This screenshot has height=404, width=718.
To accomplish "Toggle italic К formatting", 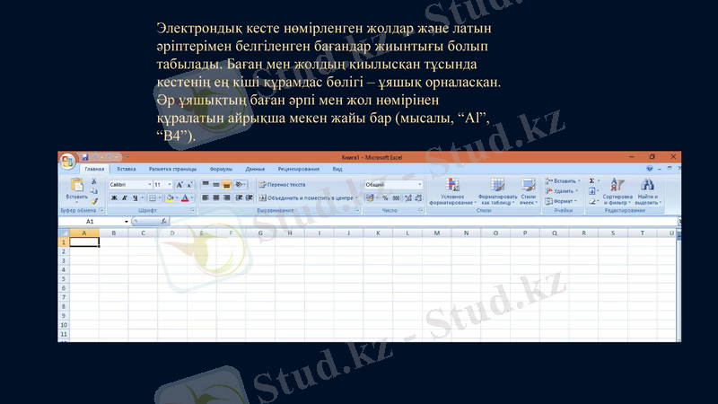I will [125, 198].
